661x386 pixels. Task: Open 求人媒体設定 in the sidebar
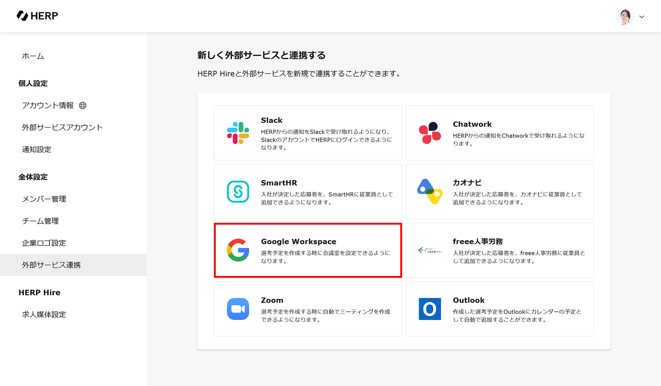pos(44,314)
